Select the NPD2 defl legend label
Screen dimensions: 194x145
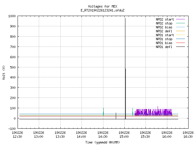pos(164,31)
